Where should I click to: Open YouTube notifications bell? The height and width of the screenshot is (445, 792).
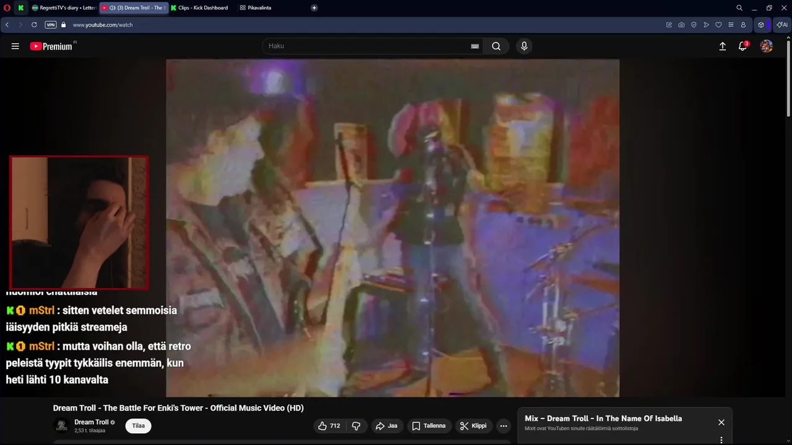tap(743, 46)
